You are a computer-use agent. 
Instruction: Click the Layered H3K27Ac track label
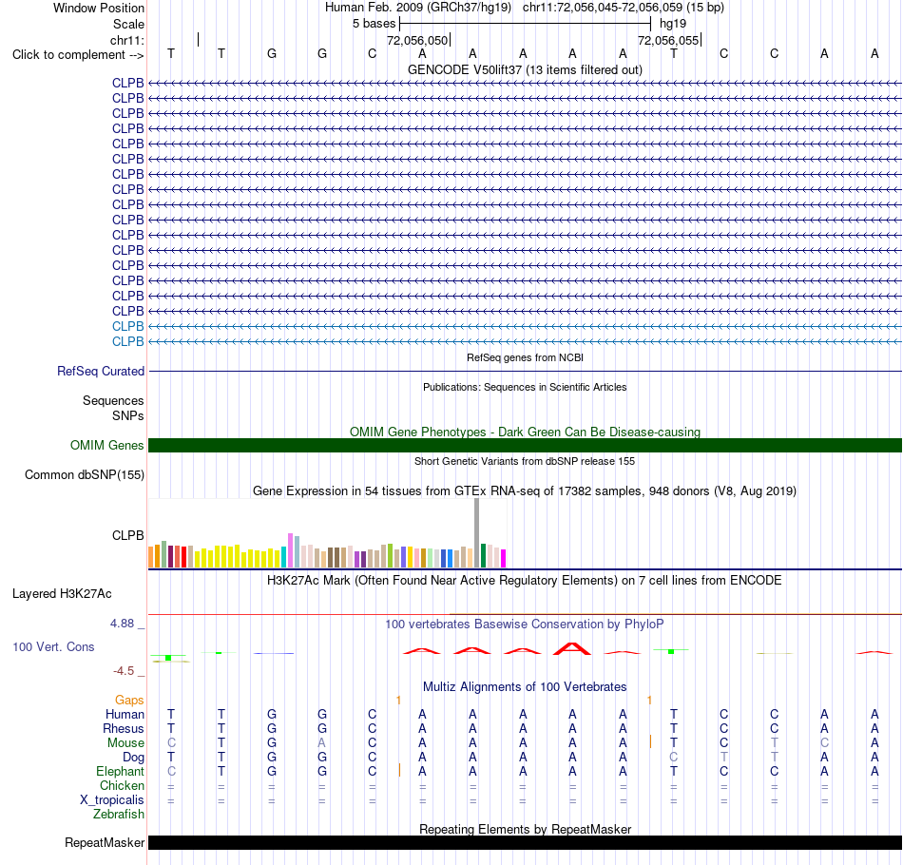point(62,594)
